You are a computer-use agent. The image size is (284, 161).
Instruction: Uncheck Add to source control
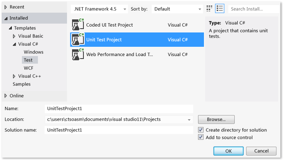(x=201, y=137)
